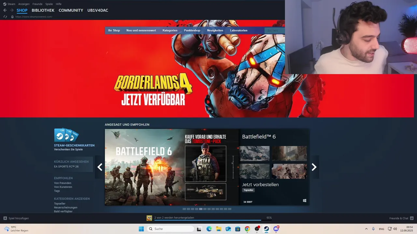Image resolution: width=417 pixels, height=234 pixels.
Task: Go back with the left arrow
Action: pyautogui.click(x=5, y=10)
